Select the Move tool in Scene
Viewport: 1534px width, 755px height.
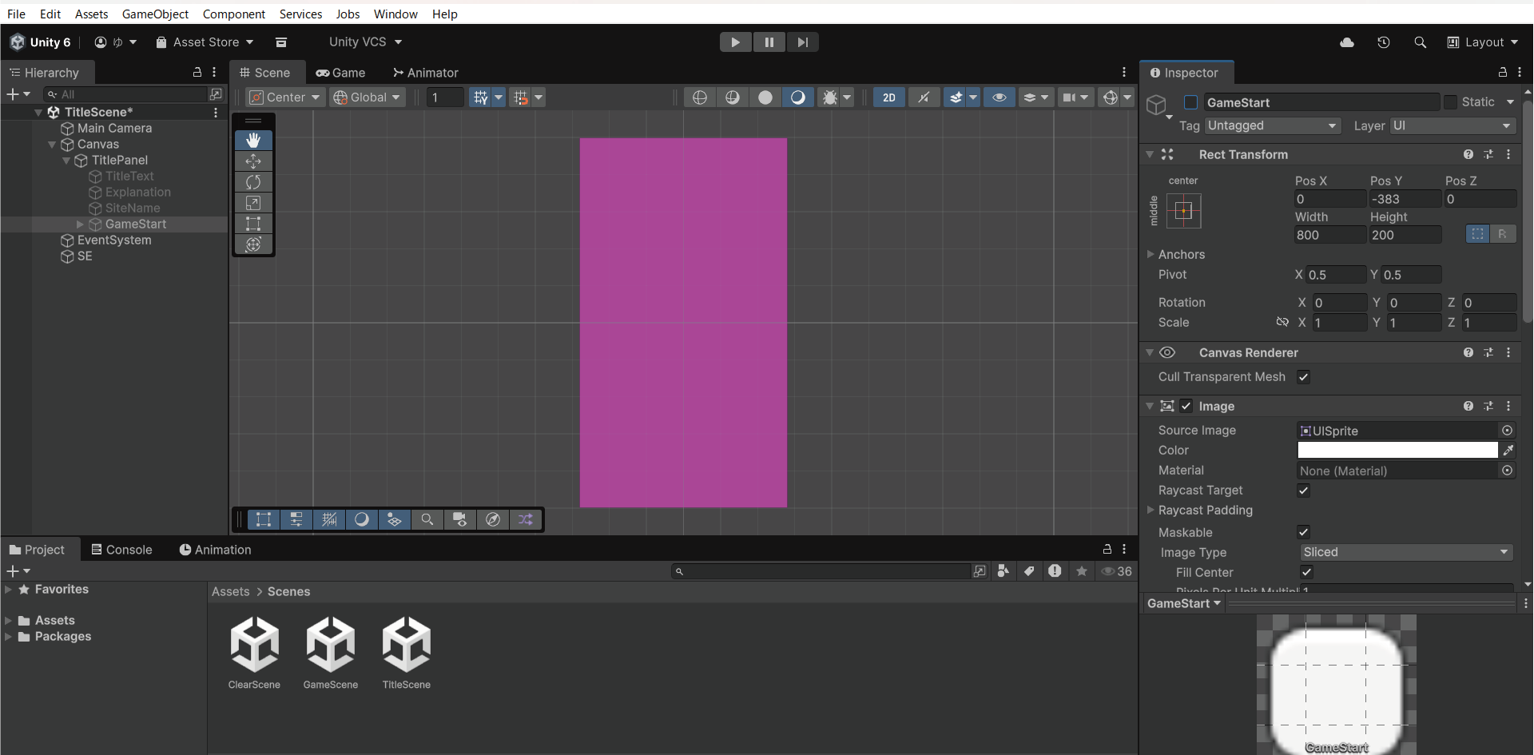(x=253, y=161)
